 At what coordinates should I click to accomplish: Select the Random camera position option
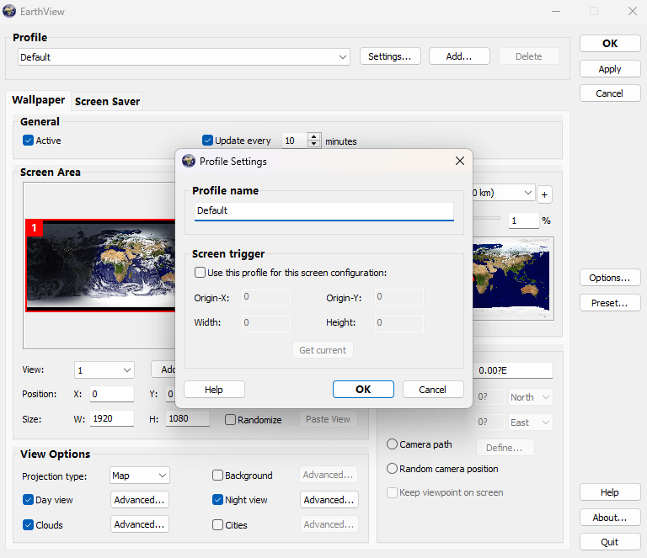pos(392,469)
